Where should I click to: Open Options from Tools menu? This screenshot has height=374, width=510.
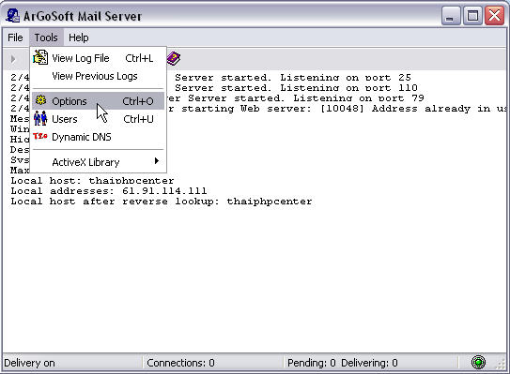coord(98,101)
